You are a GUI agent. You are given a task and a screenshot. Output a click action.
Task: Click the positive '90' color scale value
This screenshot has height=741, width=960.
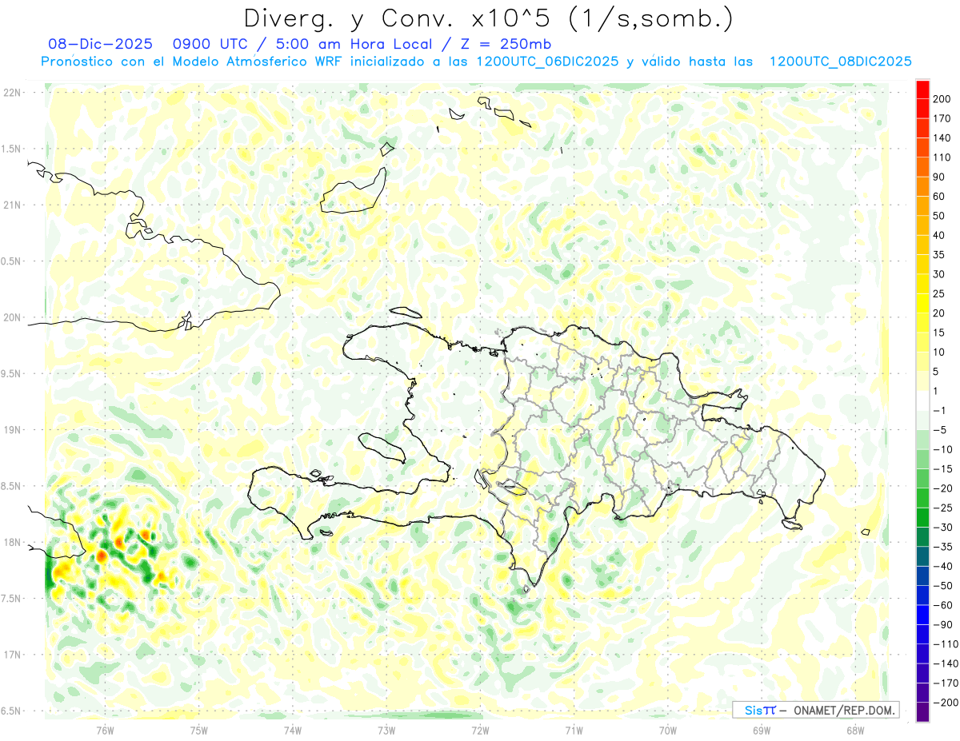click(x=940, y=177)
